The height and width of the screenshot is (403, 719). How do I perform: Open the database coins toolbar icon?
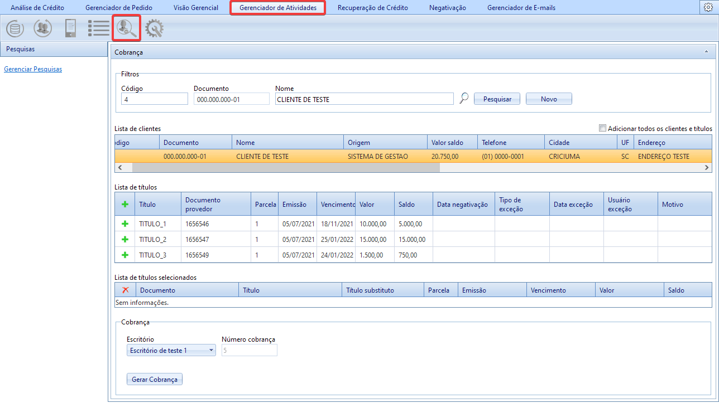pyautogui.click(x=15, y=28)
